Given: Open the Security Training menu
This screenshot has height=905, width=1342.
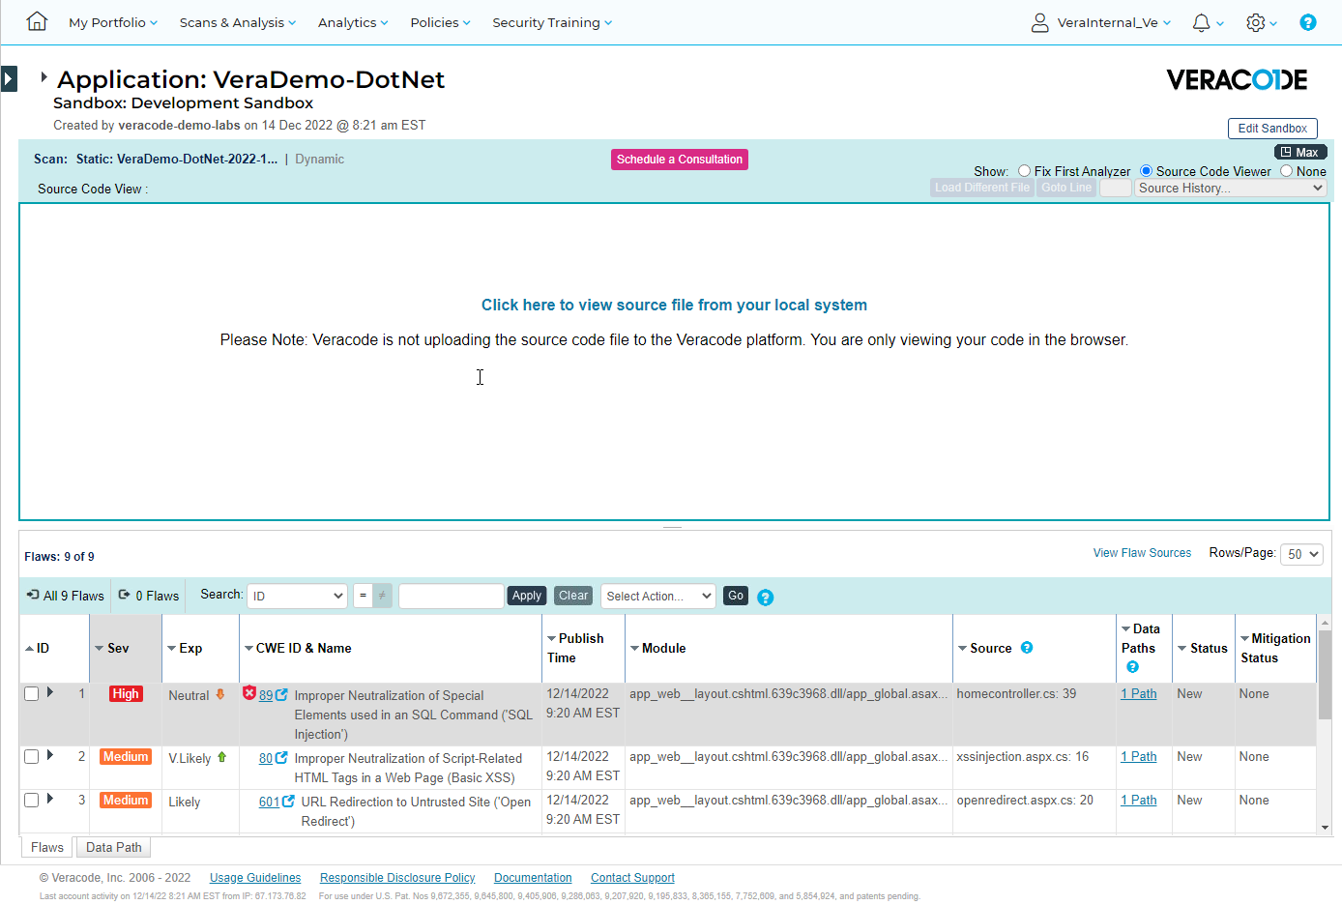Looking at the screenshot, I should click(x=552, y=22).
